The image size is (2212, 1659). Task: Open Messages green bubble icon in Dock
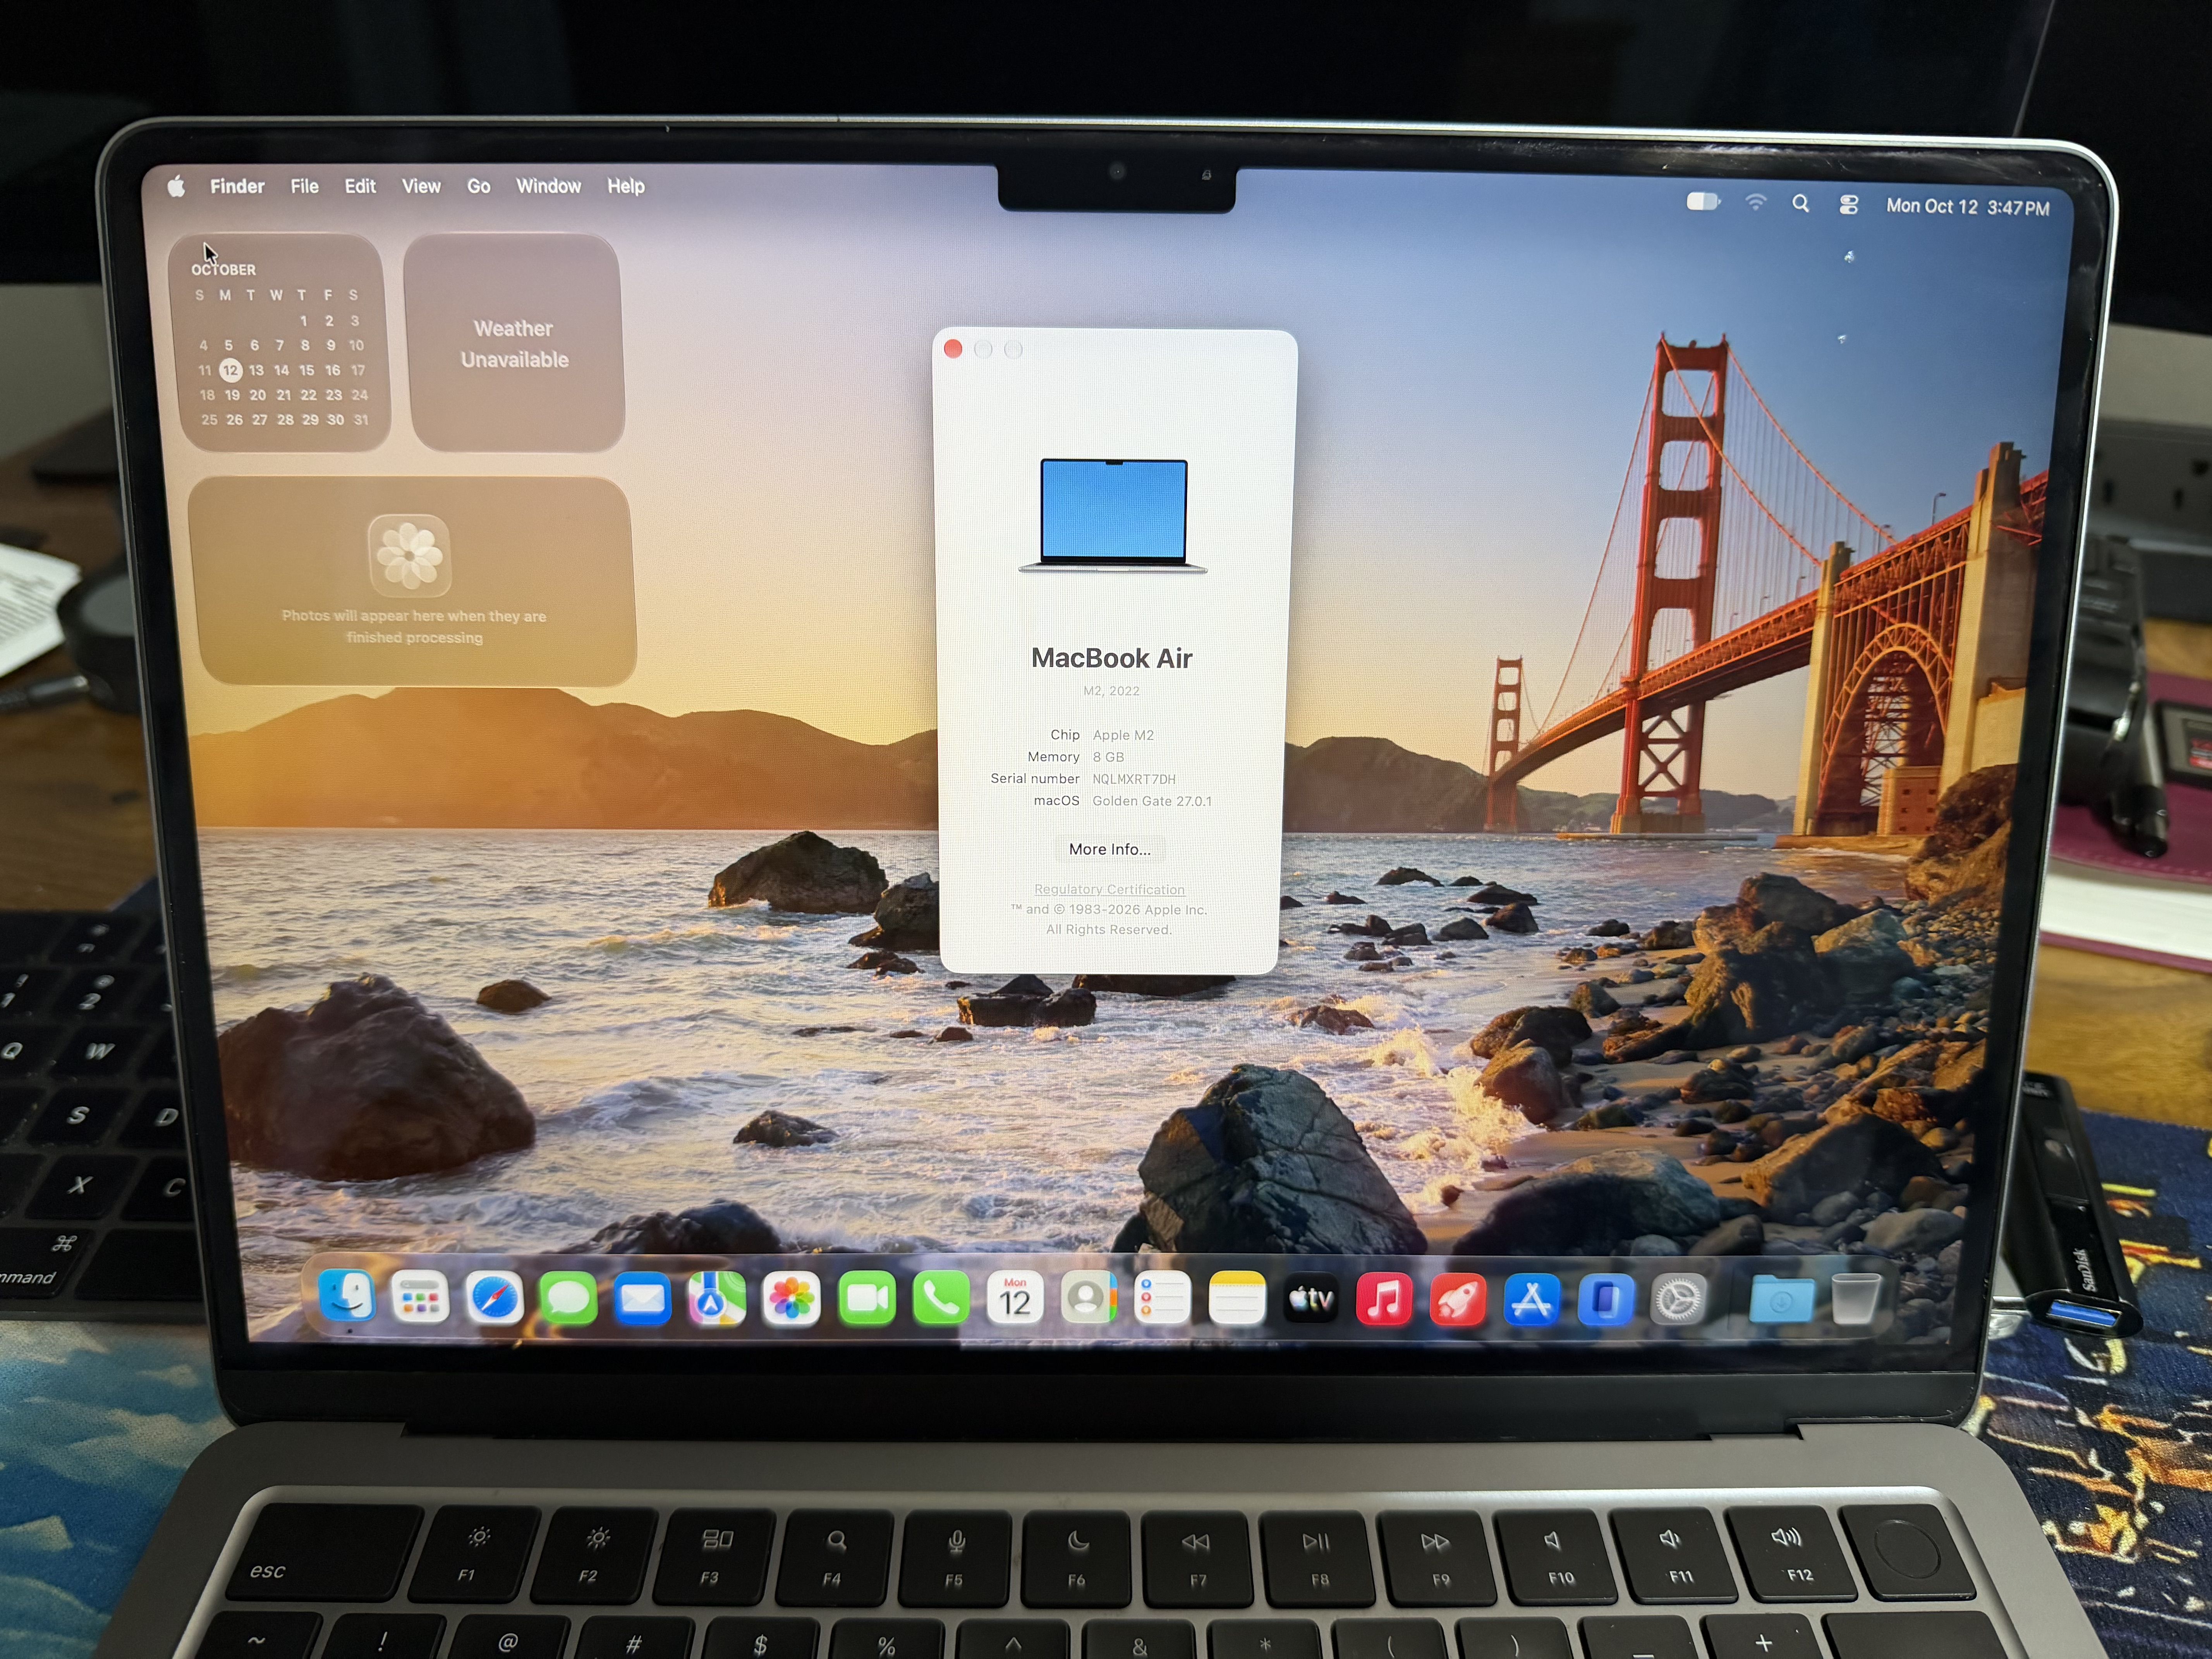coord(568,1299)
